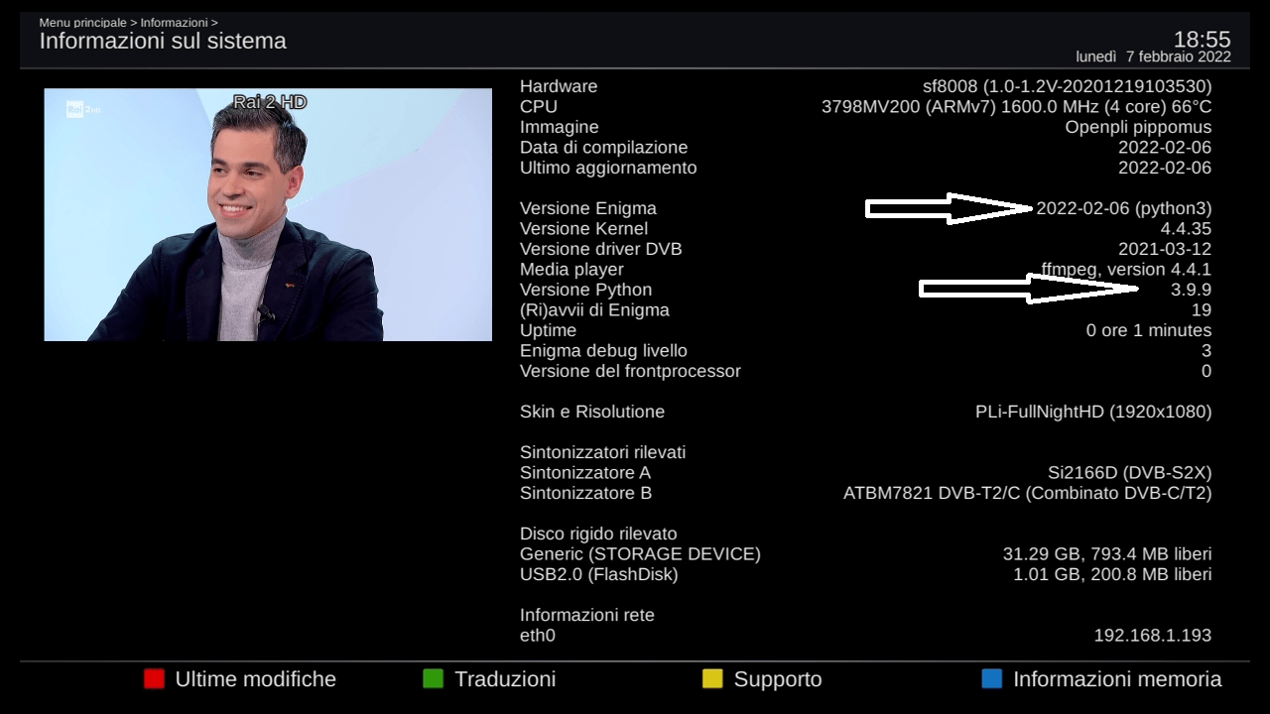The width and height of the screenshot is (1270, 714).
Task: Select the ATBM7821 DVB-T2/C tuner value
Action: (x=1028, y=493)
